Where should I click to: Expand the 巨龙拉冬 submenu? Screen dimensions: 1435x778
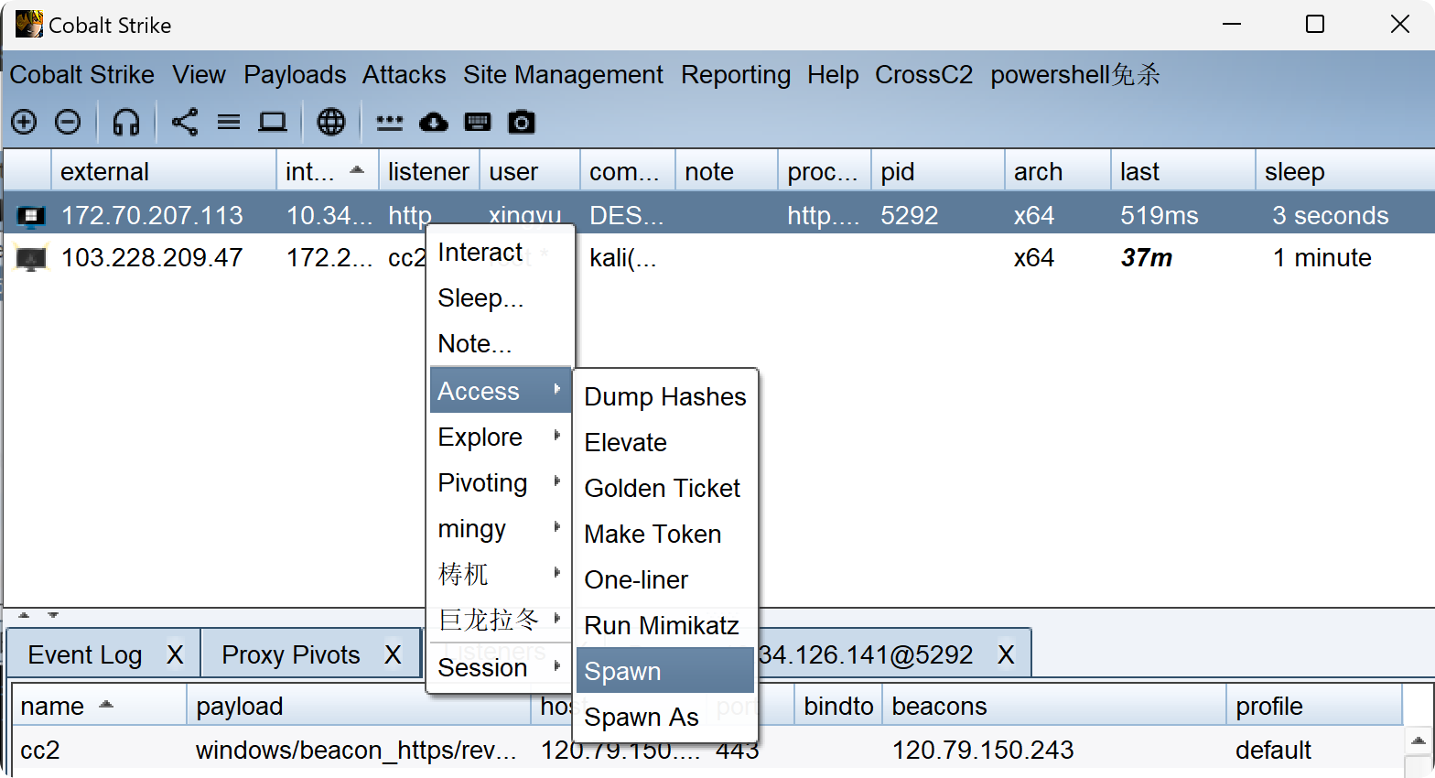(x=501, y=620)
